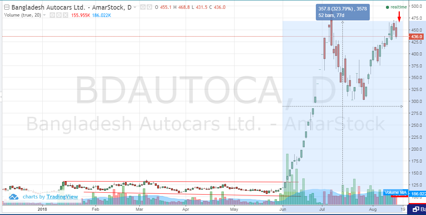The image size is (426, 215).
Task: Click the red 155.955K volume value
Action: (x=81, y=15)
